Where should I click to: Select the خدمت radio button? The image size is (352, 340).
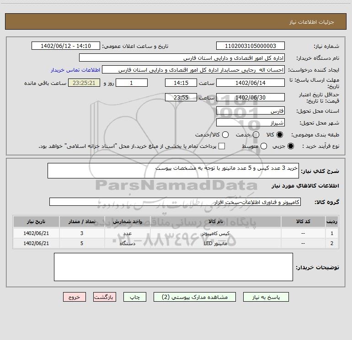(256, 135)
